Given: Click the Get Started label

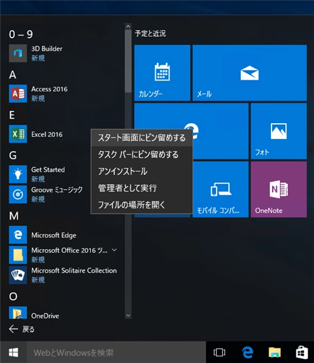Looking at the screenshot, I should pos(48,170).
